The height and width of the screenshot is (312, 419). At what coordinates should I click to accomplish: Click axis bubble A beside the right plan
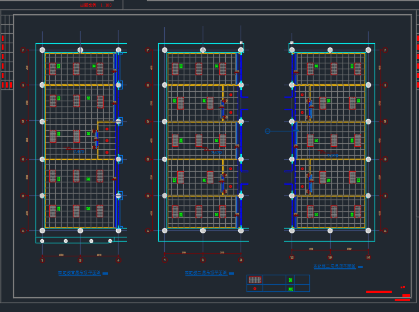pyautogui.click(x=385, y=231)
